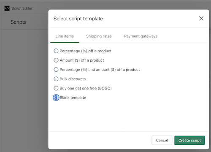
Task: Switch to the Line items tab
Action: 65,36
